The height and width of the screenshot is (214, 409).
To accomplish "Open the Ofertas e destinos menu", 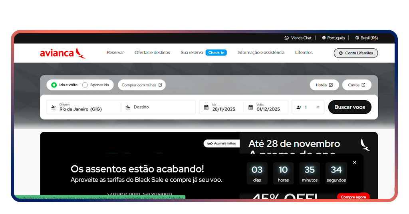I will tap(152, 52).
